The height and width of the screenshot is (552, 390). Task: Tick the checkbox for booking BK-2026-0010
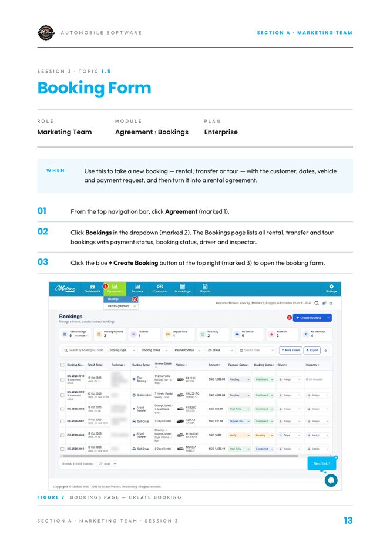pos(62,379)
